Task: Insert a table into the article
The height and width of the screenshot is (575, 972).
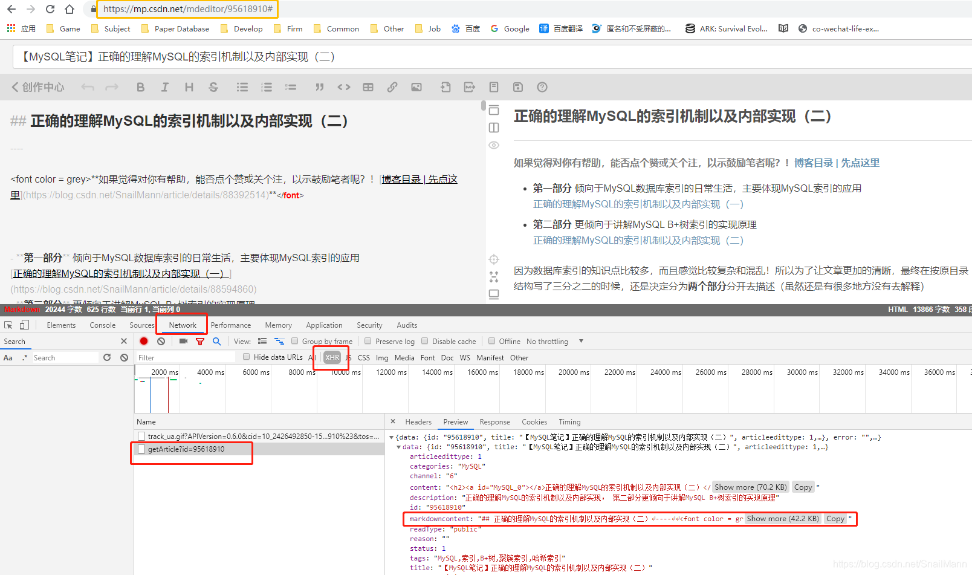Action: [x=368, y=87]
